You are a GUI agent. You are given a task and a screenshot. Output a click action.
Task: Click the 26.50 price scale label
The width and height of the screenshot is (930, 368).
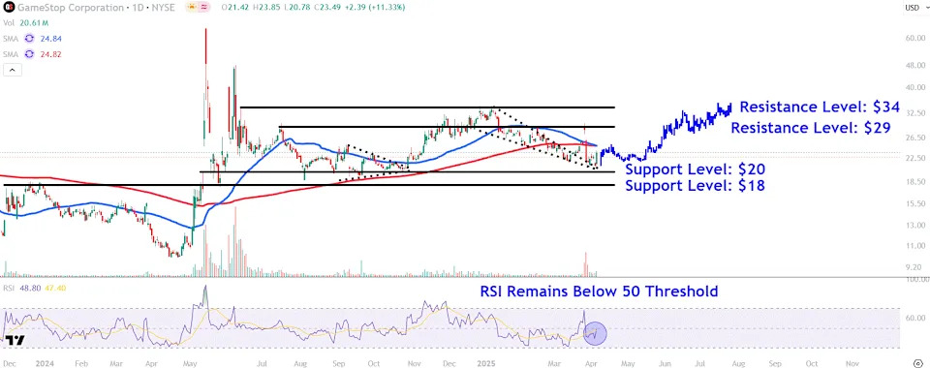(916, 138)
